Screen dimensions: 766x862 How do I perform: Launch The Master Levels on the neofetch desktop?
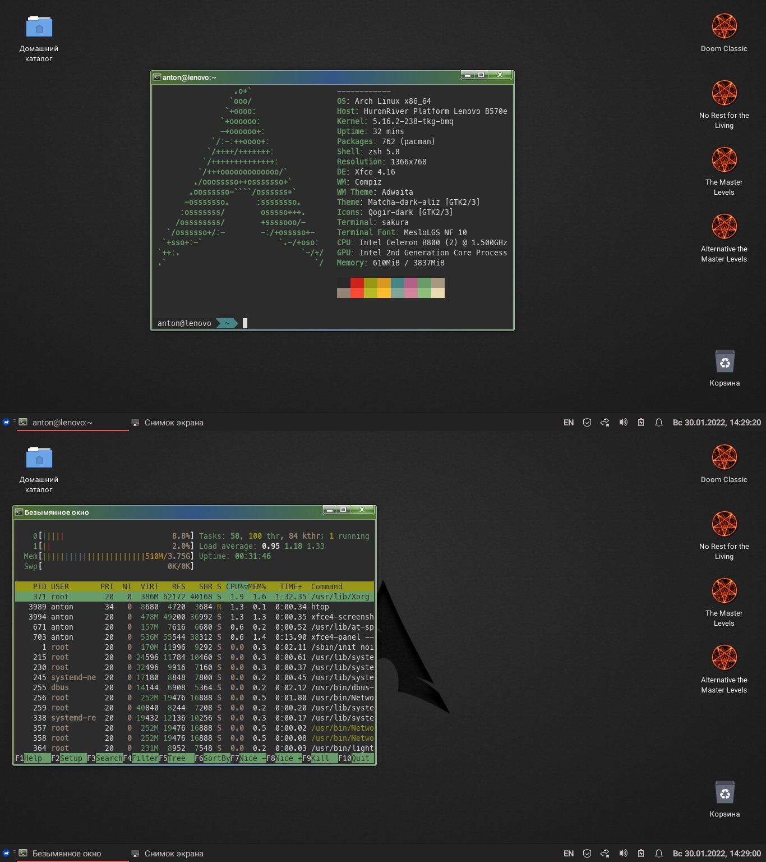click(724, 171)
